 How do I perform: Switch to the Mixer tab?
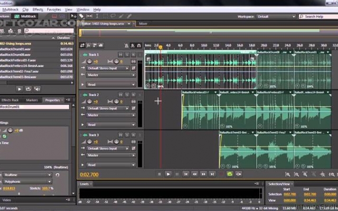coord(143,24)
